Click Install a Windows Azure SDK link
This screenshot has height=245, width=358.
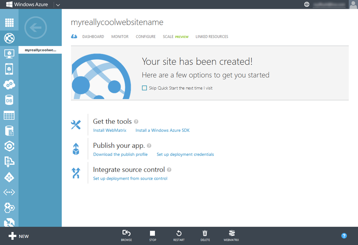163,130
